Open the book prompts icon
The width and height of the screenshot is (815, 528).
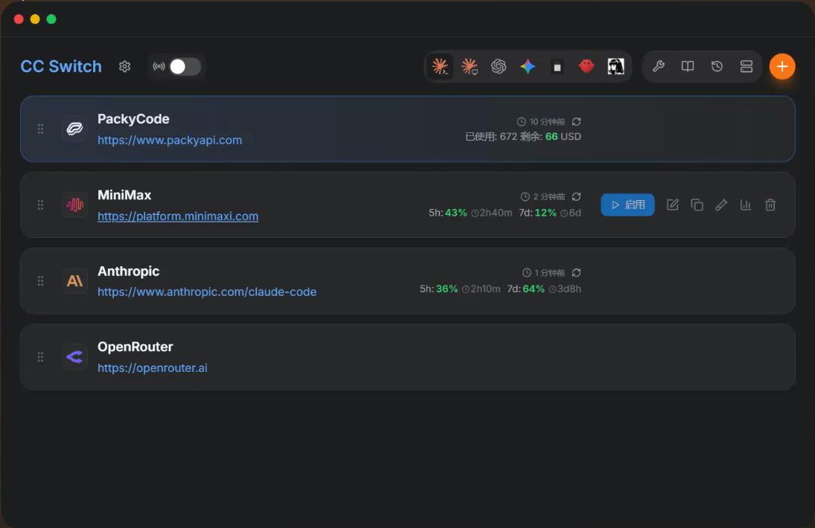pyautogui.click(x=688, y=66)
